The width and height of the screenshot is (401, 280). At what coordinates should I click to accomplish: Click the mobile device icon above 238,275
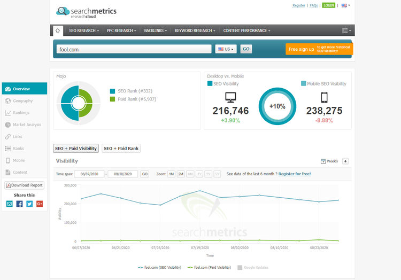325,97
